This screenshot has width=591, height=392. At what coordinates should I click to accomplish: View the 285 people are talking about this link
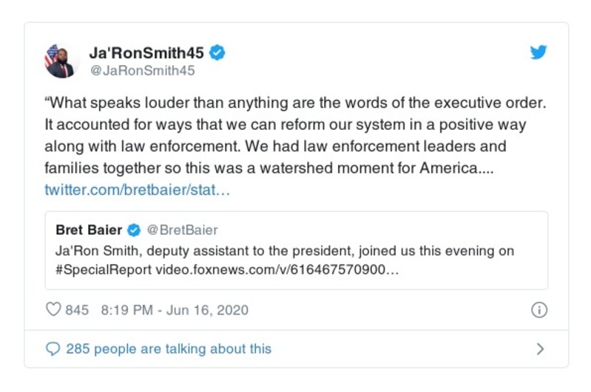(169, 348)
